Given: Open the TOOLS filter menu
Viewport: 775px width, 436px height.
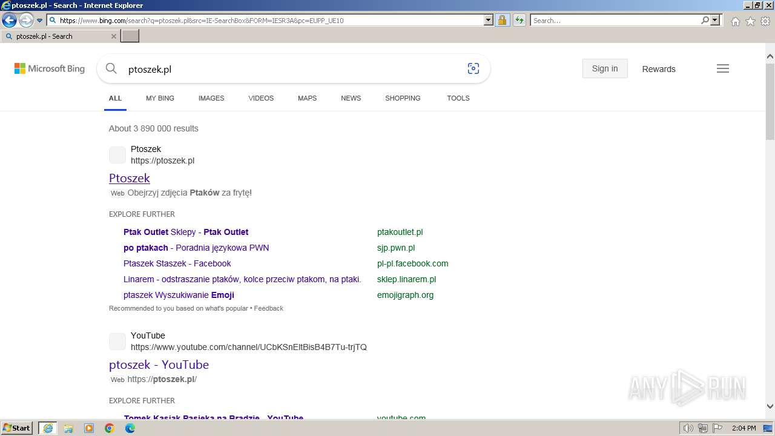Looking at the screenshot, I should 458,98.
